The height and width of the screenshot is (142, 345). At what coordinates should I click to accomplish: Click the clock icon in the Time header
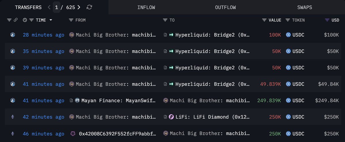click(25, 20)
